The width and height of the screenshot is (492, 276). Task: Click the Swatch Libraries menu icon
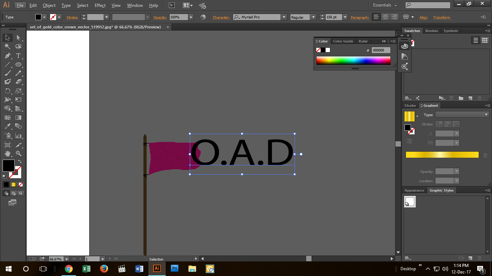tap(408, 98)
